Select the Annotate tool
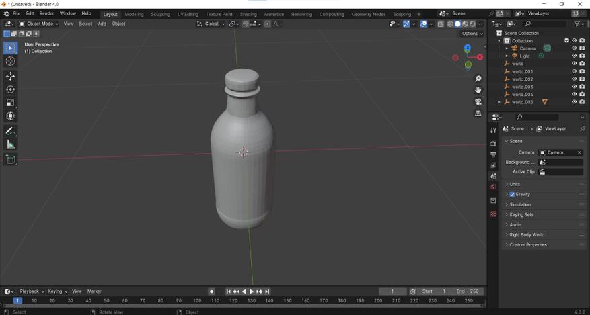590x315 pixels. [x=10, y=131]
